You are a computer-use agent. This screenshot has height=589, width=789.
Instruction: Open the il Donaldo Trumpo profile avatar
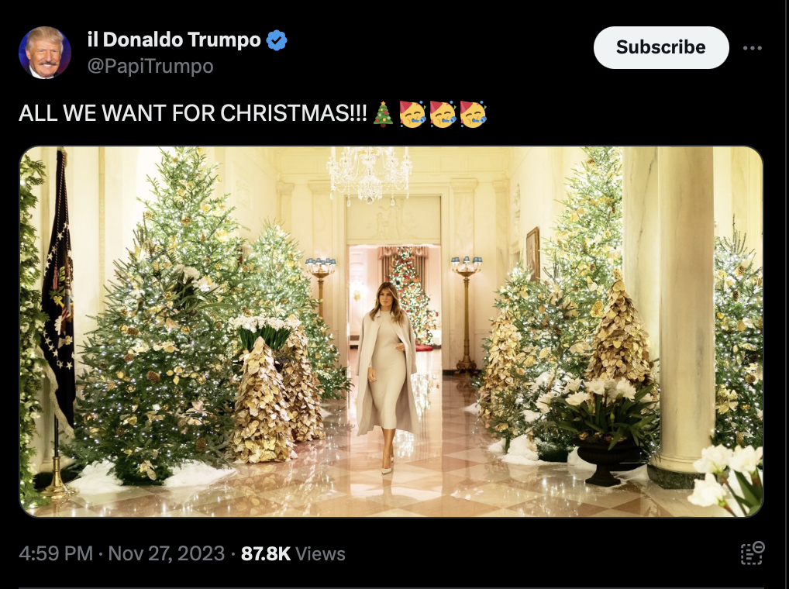pos(45,52)
